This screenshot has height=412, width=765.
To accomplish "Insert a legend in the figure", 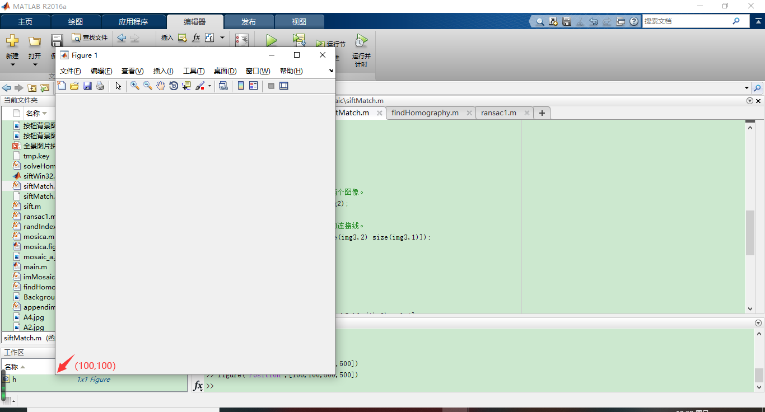I will tap(254, 86).
